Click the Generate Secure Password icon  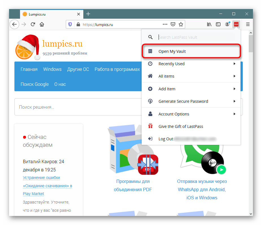[x=150, y=101]
